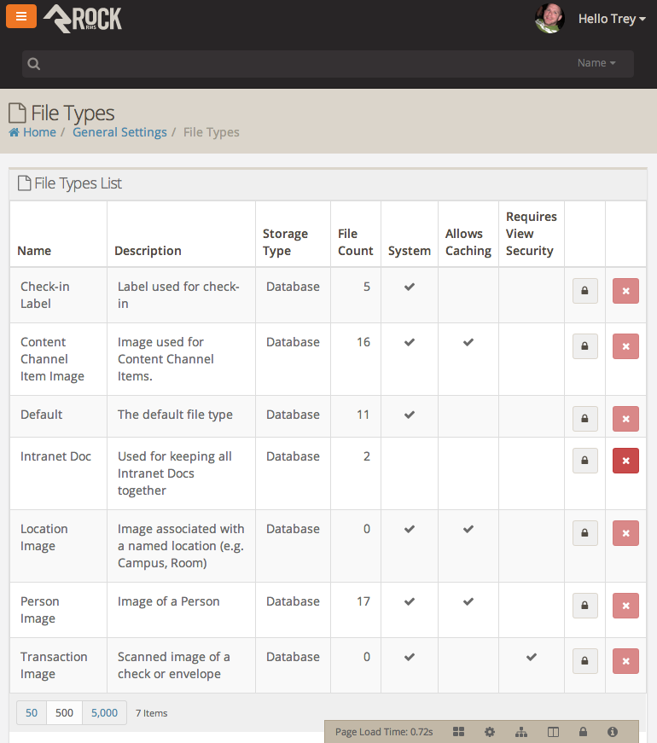Click the search magnifier icon
657x743 pixels.
coord(33,64)
